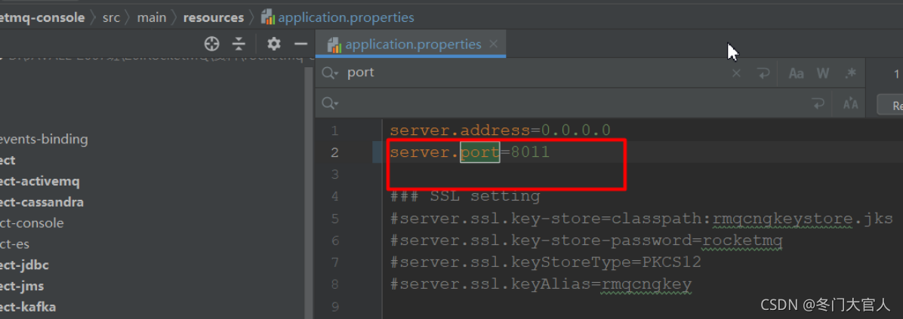
Task: Click the partially visible Replace button
Action: [x=890, y=105]
